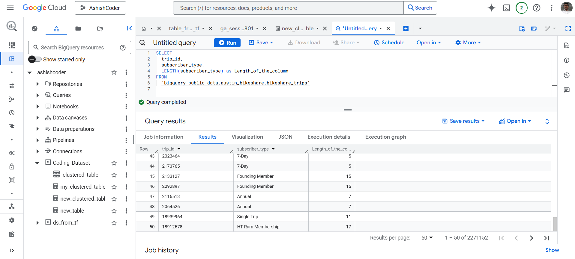Screen dimensions: 575x259
Task: Star the new_table entry
Action: click(x=114, y=211)
